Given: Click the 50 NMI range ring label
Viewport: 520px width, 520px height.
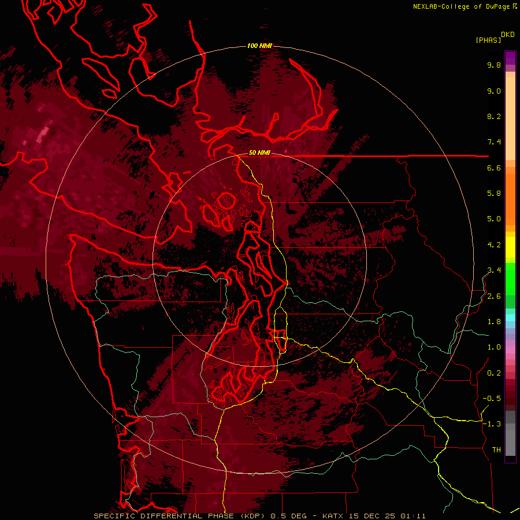Looking at the screenshot, I should click(x=259, y=153).
